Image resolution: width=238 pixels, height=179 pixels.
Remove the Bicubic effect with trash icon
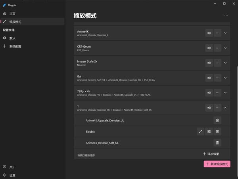(x=217, y=131)
